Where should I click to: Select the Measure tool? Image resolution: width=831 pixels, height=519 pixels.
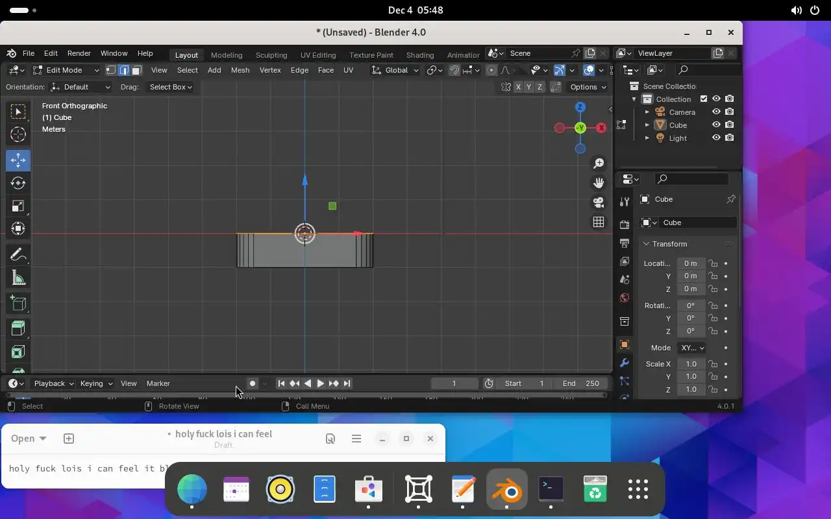pos(18,278)
